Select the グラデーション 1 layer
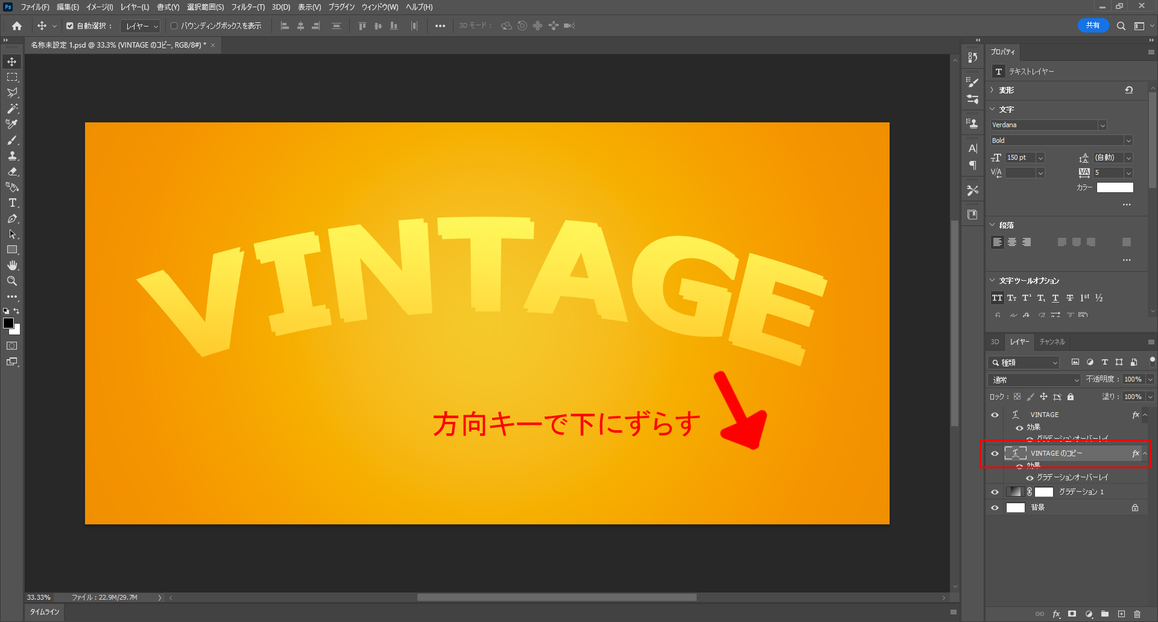The height and width of the screenshot is (622, 1158). point(1081,492)
